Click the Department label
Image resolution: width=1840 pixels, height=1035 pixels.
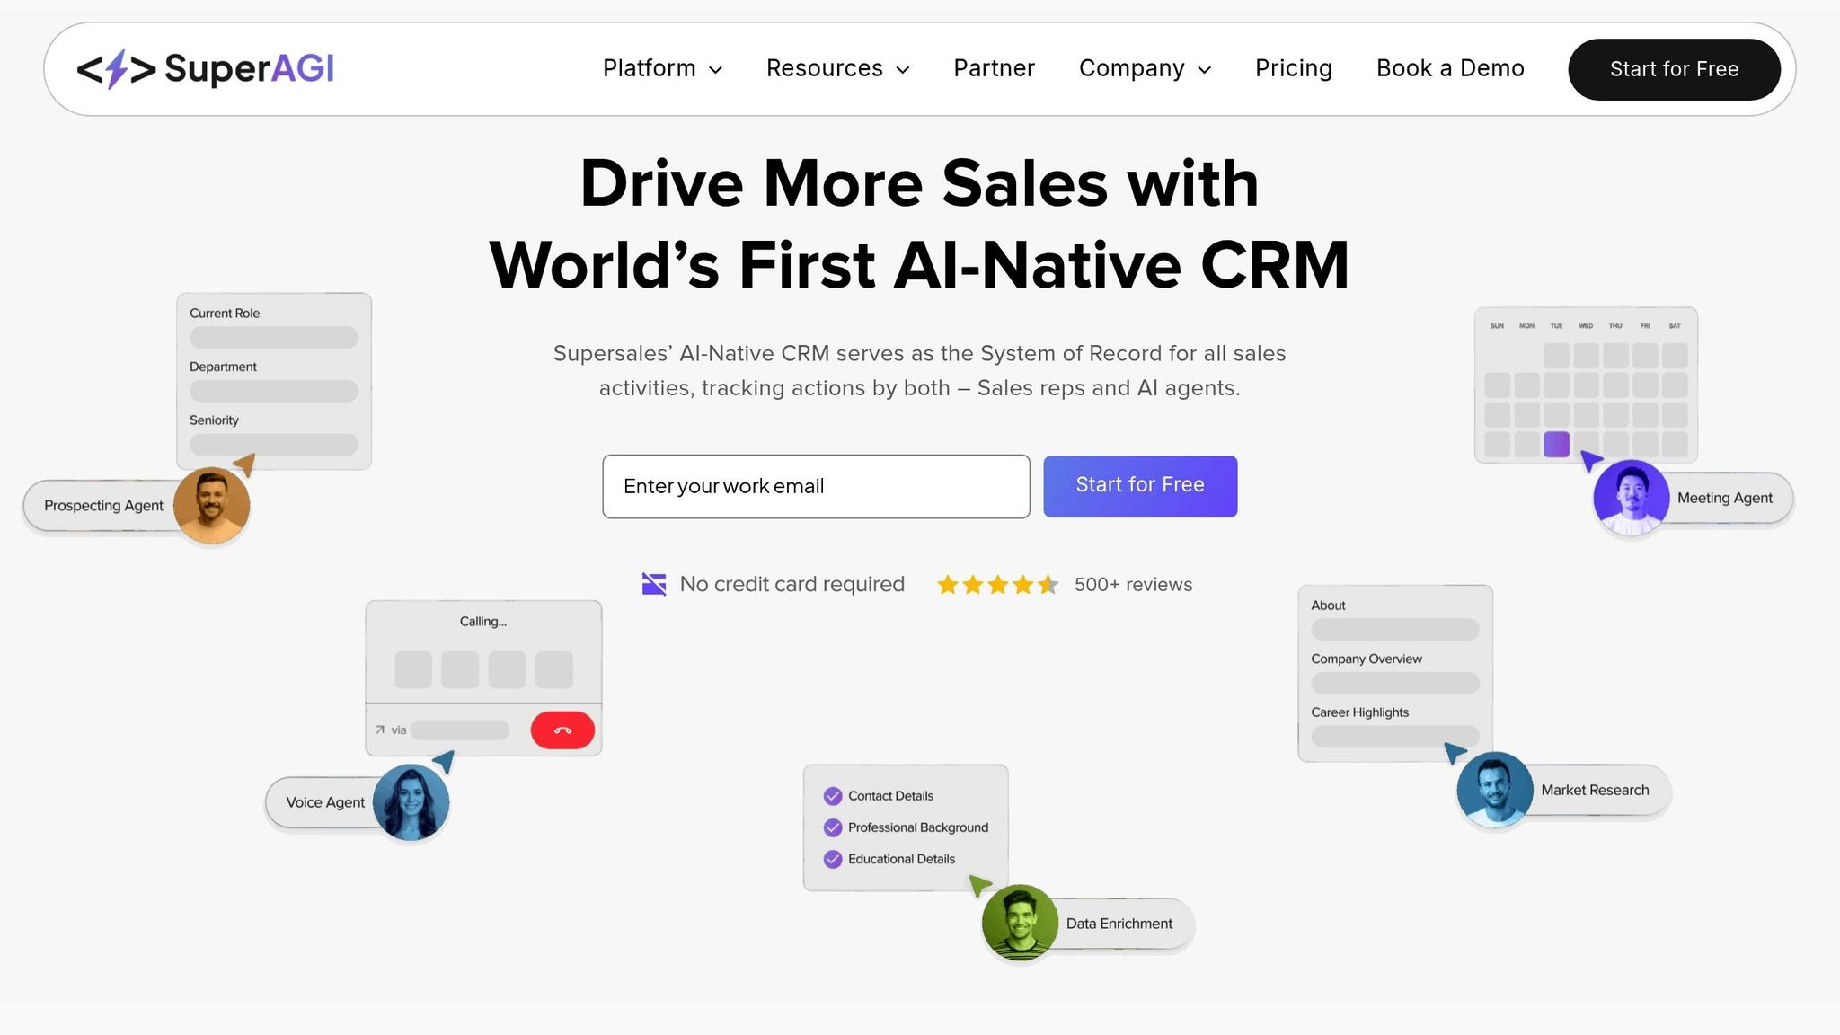223,367
